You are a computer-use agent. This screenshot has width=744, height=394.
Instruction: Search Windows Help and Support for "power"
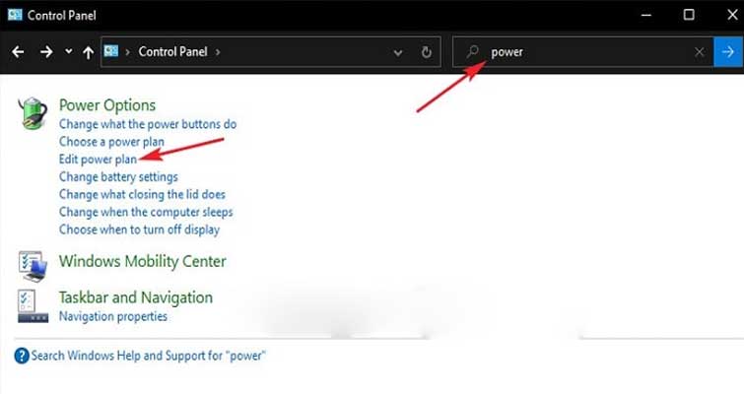point(148,356)
